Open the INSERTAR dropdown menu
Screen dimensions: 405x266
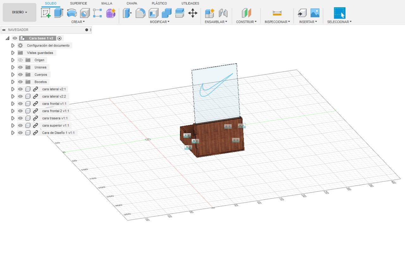(308, 22)
